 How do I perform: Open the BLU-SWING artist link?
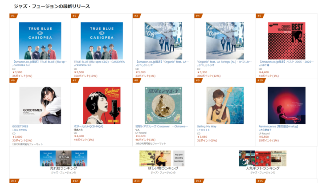click(20, 130)
